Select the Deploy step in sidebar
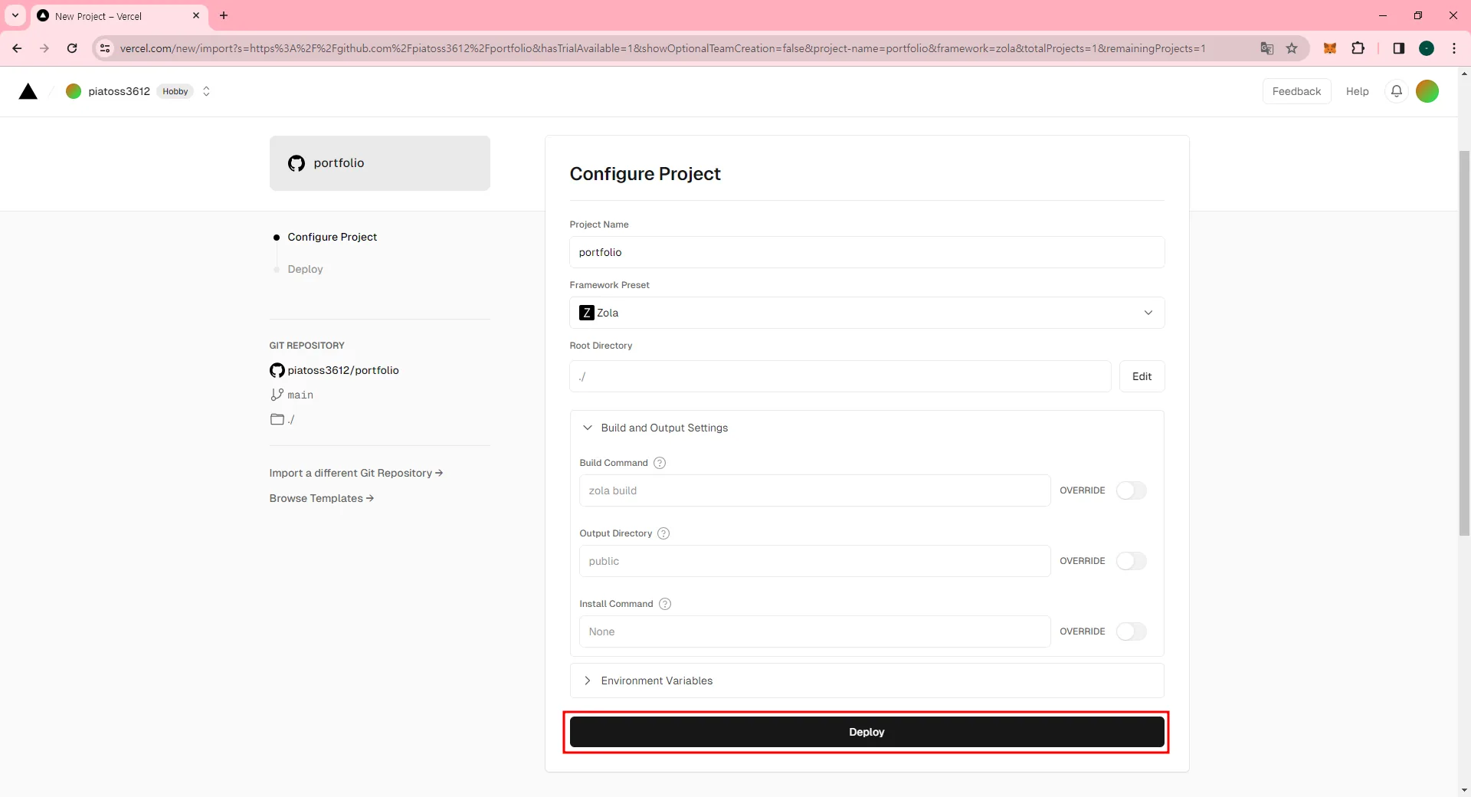The image size is (1471, 797). pyautogui.click(x=305, y=269)
